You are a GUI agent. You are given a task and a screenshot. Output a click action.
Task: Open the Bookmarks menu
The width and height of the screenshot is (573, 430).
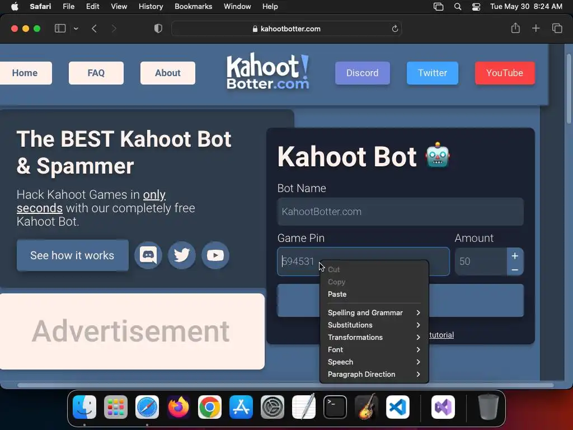click(x=193, y=7)
